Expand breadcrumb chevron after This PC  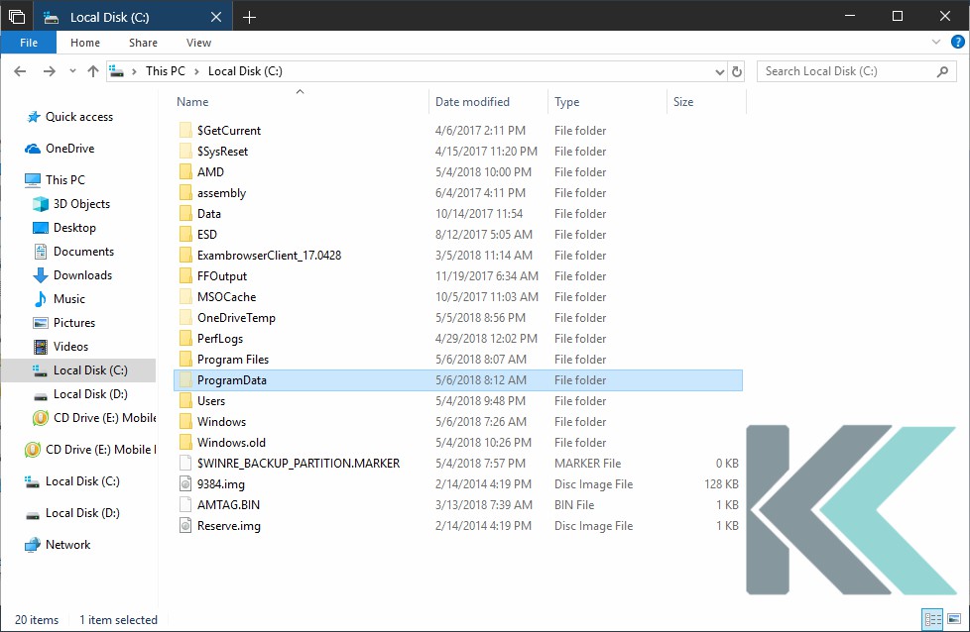[x=196, y=71]
